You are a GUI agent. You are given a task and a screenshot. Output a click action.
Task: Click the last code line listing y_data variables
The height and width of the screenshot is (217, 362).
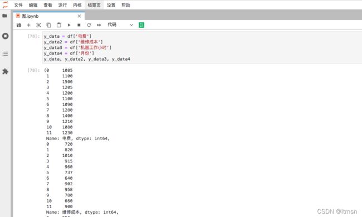[x=87, y=59]
